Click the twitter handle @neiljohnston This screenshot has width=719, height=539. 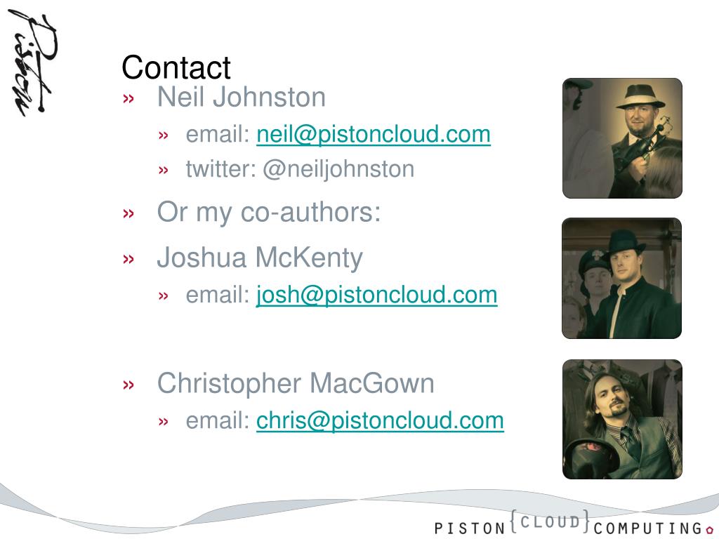click(338, 168)
